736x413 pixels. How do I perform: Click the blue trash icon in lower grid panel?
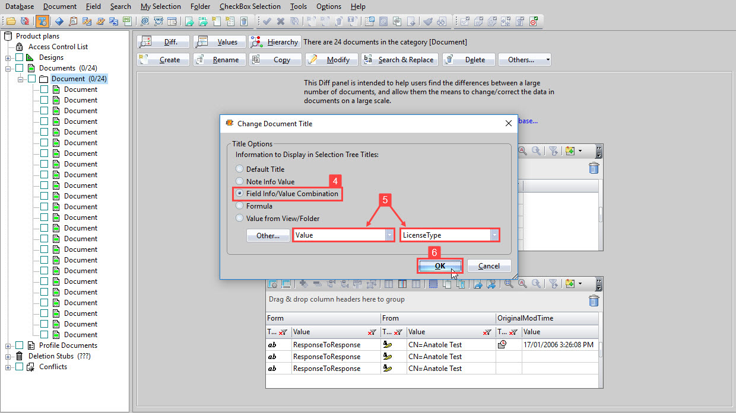(594, 301)
